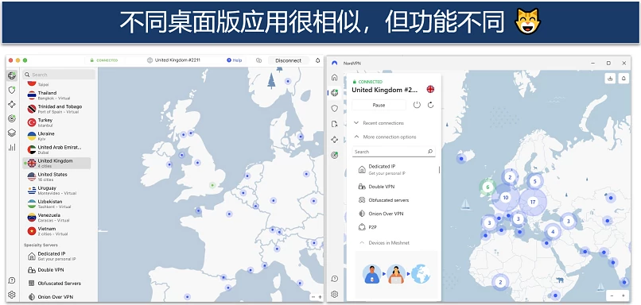This screenshot has height=305, width=641.
Task: Click the green 6-server UK cluster
Action: click(x=488, y=187)
